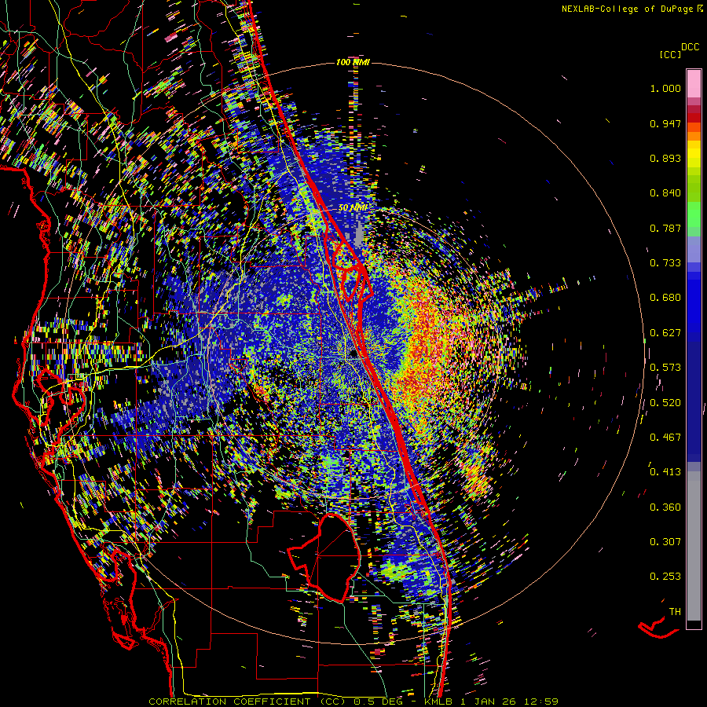
Task: Click the DCC label above the color bar
Action: pyautogui.click(x=690, y=47)
